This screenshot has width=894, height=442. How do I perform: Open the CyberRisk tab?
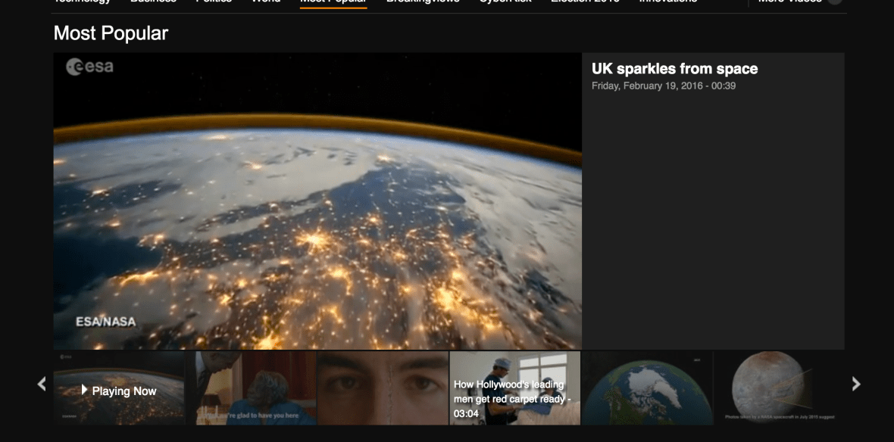pos(505,2)
